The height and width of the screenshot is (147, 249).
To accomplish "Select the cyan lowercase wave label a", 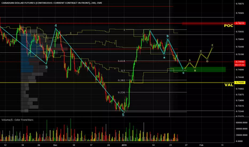I will pos(164,57).
